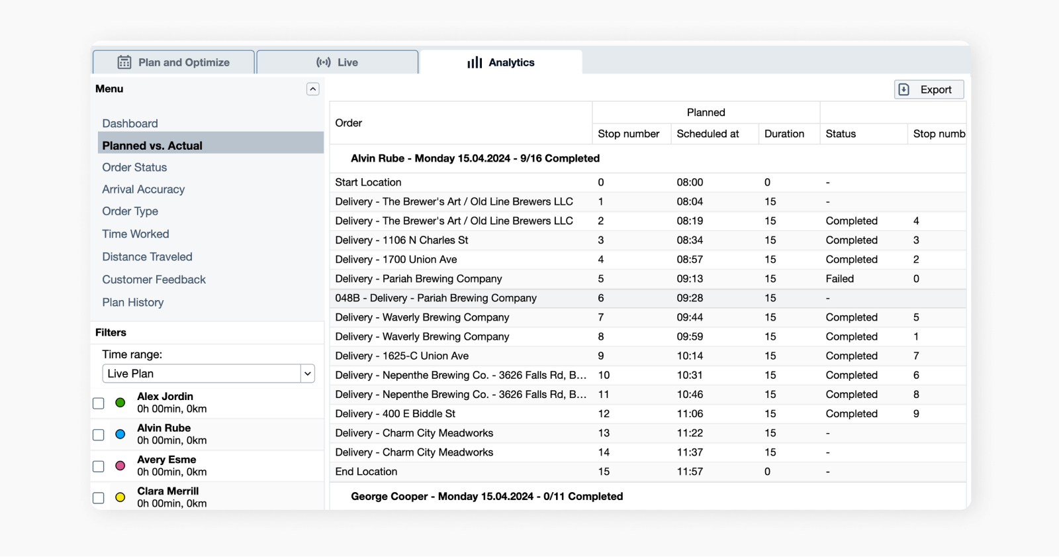
Task: Enable the Alvin Rube driver filter checkbox
Action: 99,435
